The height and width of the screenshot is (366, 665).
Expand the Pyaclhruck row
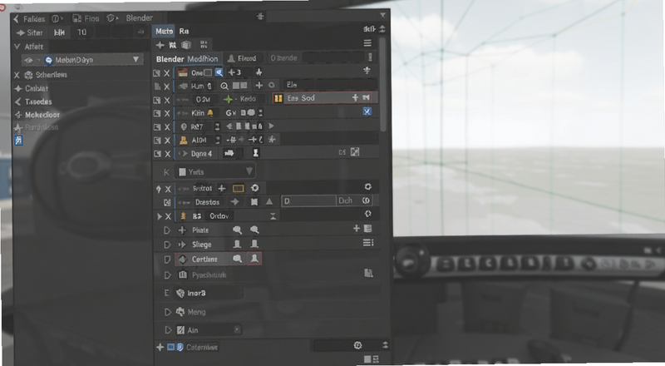point(167,275)
